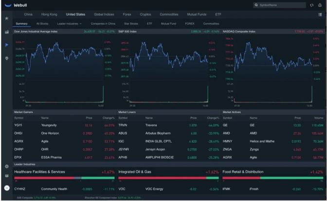
Task: Open the top-row ETF tab
Action: click(218, 15)
